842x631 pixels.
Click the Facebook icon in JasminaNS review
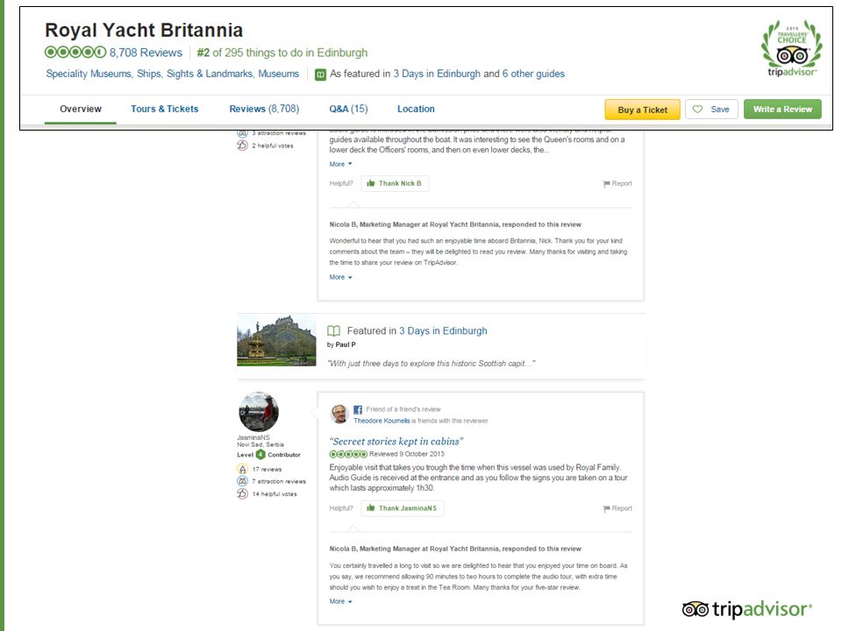[x=358, y=409]
